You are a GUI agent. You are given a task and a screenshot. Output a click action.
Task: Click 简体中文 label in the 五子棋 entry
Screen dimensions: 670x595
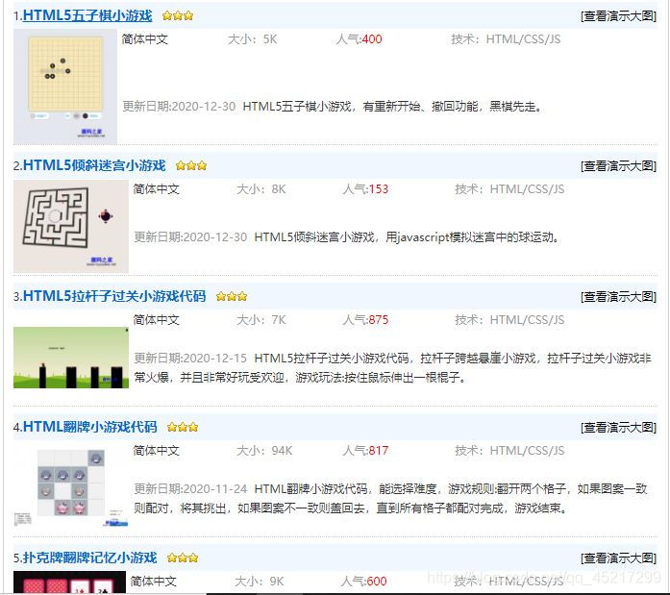click(145, 39)
